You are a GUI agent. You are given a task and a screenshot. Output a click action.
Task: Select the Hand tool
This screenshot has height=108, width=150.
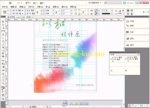tap(3, 80)
